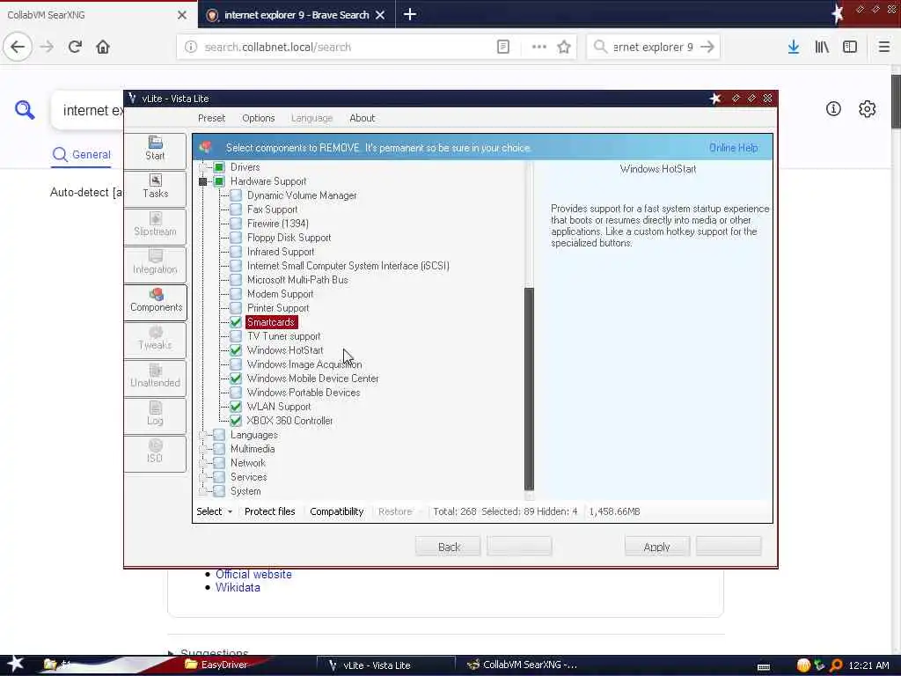The height and width of the screenshot is (676, 901).
Task: Open the Firefox downloads panel
Action: click(x=794, y=48)
